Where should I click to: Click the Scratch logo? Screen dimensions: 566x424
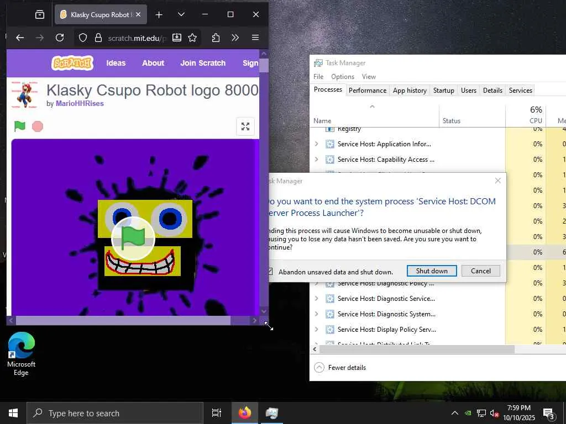pos(72,63)
